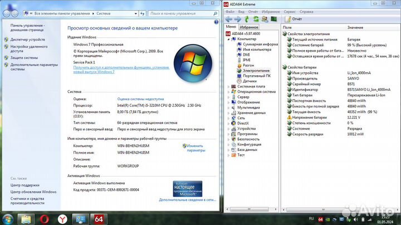The image size is (401, 225).
Task: Select Датчики tree item
Action: 247,81
